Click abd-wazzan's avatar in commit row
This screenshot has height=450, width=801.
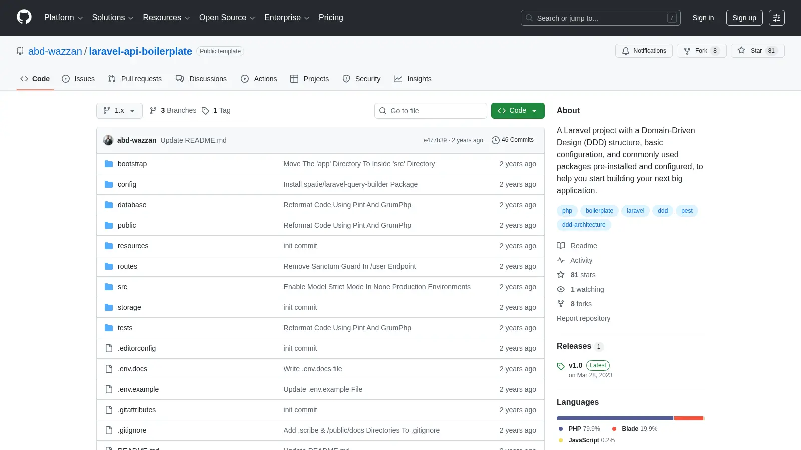pyautogui.click(x=108, y=140)
